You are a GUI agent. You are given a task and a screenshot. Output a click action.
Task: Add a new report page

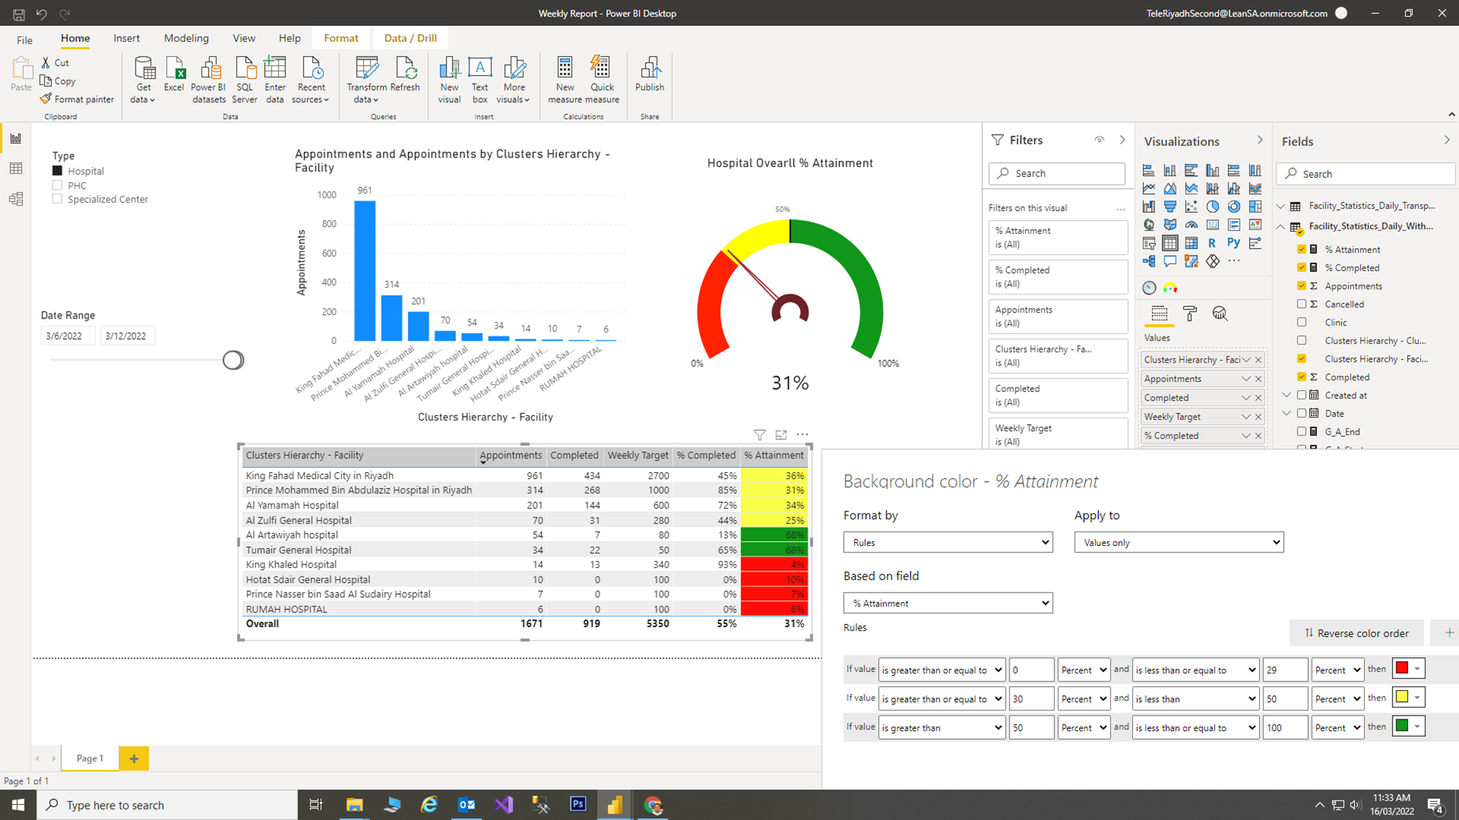coord(133,758)
